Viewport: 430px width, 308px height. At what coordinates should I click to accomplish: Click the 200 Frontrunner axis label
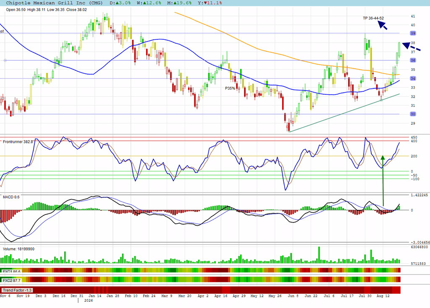click(414, 156)
